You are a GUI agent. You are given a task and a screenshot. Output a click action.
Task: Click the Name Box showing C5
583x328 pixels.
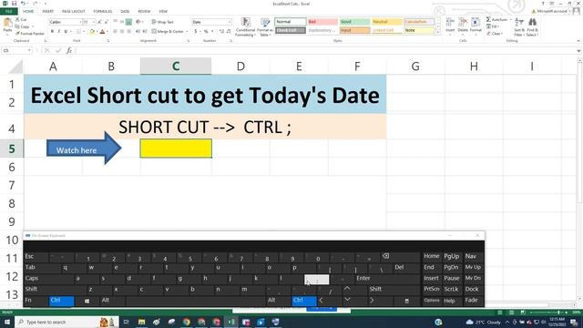[x=16, y=51]
